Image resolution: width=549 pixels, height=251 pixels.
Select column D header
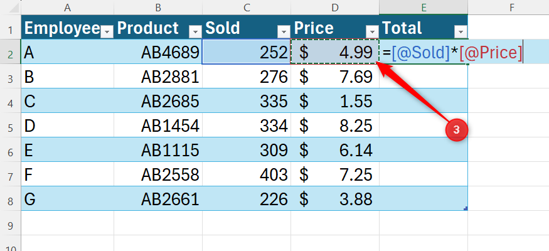tap(334, 8)
